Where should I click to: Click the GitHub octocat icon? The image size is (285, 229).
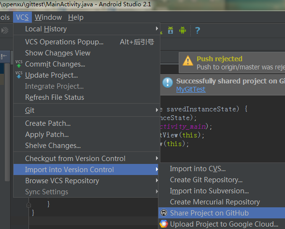tap(164, 213)
